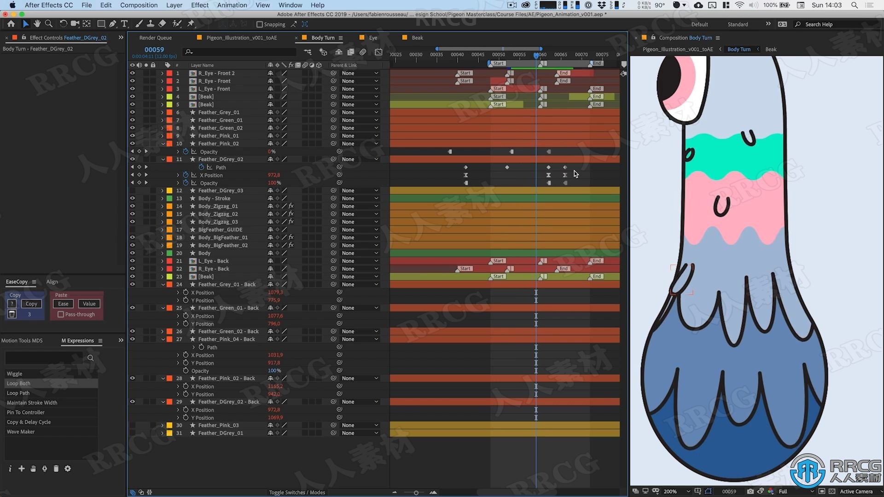Click the Ease paste button
Screen dimensions: 884x497
tap(63, 304)
